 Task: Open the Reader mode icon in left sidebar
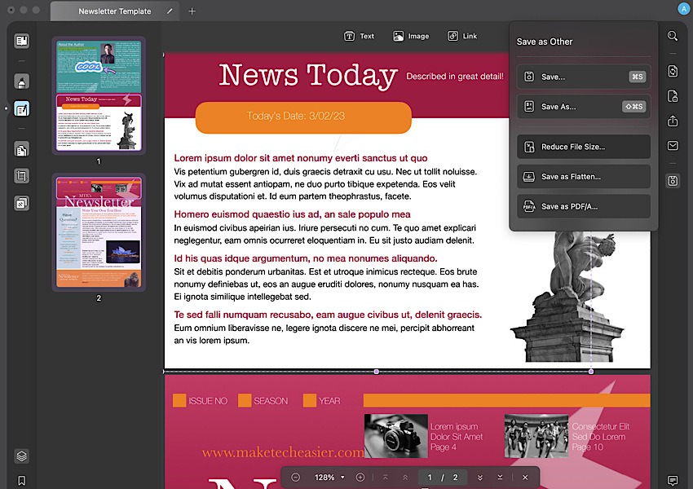pos(22,41)
